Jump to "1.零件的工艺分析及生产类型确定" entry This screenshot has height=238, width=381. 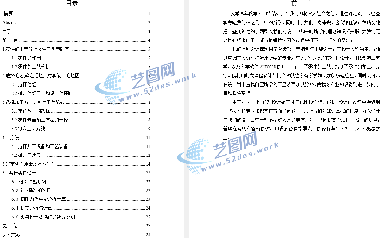pos(76,49)
